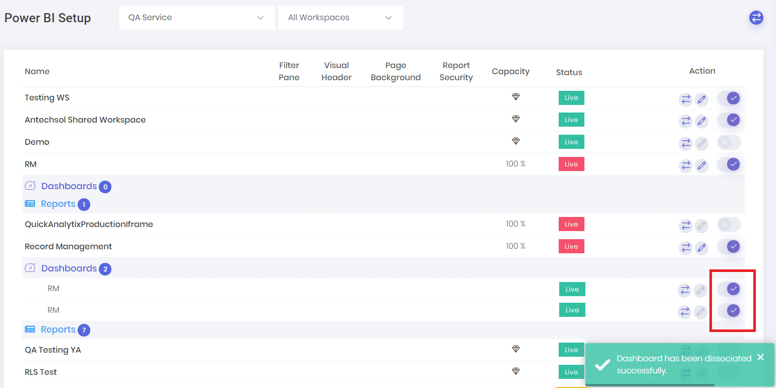Click the 100 % capacity value for RM

[515, 163]
